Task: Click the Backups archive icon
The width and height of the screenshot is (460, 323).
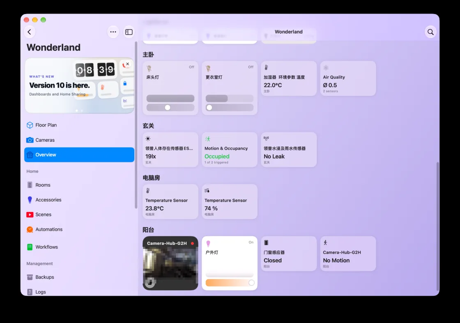Action: point(30,277)
